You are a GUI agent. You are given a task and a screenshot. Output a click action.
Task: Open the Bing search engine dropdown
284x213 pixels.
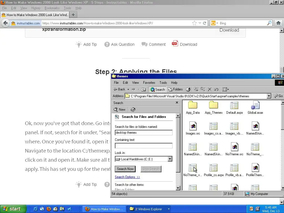pyautogui.click(x=215, y=23)
